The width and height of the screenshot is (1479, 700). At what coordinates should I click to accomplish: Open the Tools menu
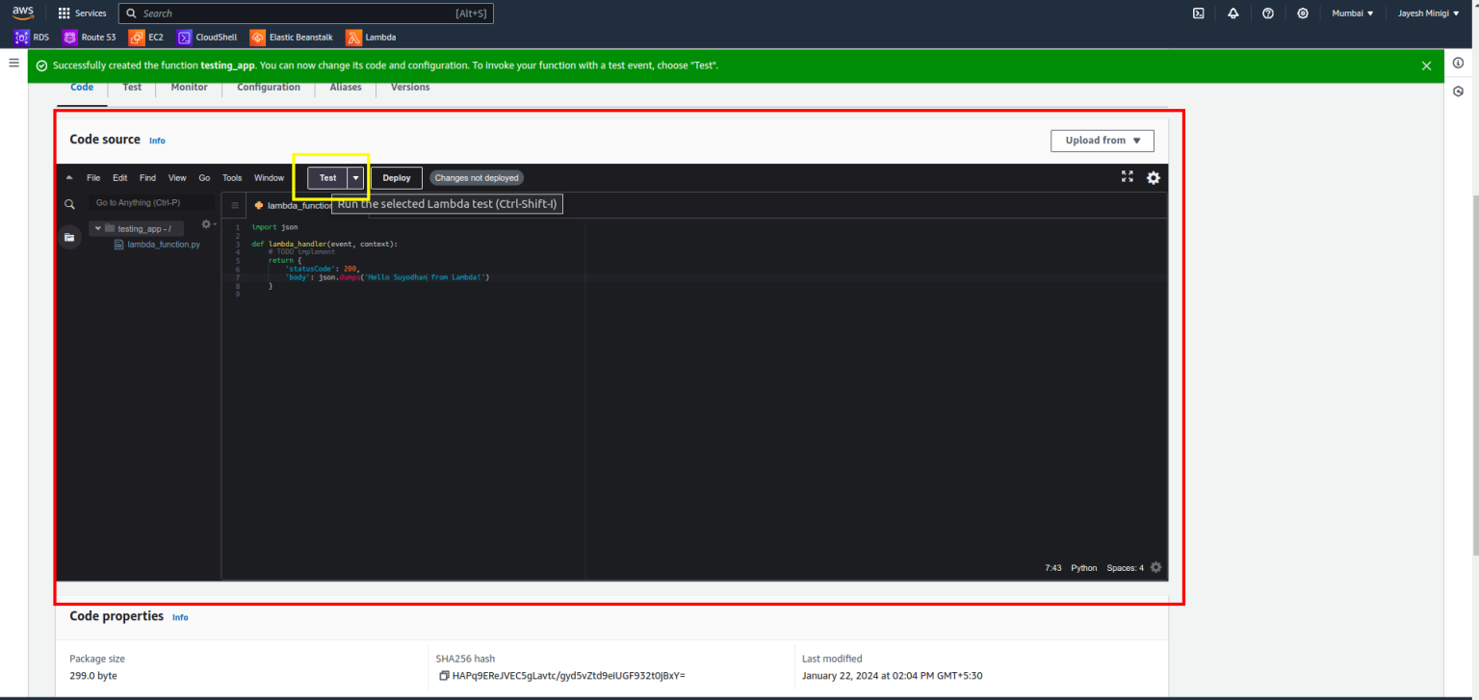click(231, 177)
